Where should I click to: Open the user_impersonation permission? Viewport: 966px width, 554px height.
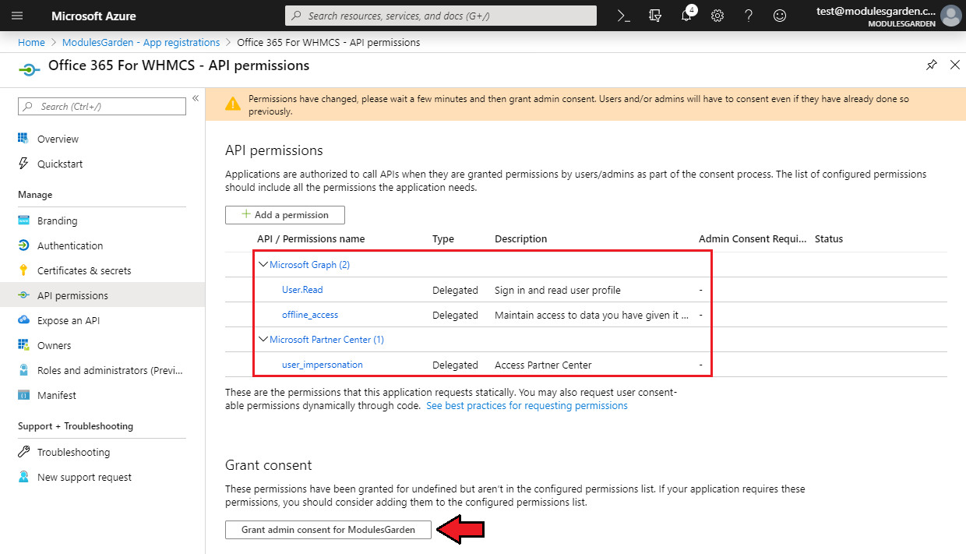323,365
